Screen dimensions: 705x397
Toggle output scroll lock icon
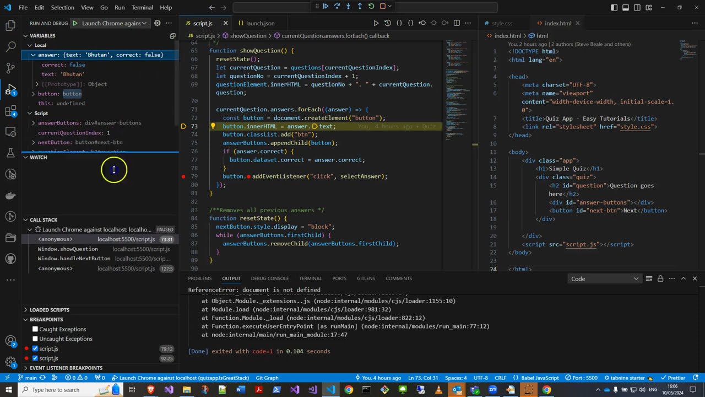click(x=660, y=278)
